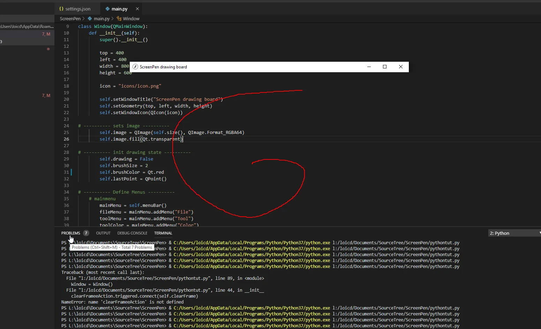Close the main.py editor tab
541x329 pixels.
click(x=137, y=9)
